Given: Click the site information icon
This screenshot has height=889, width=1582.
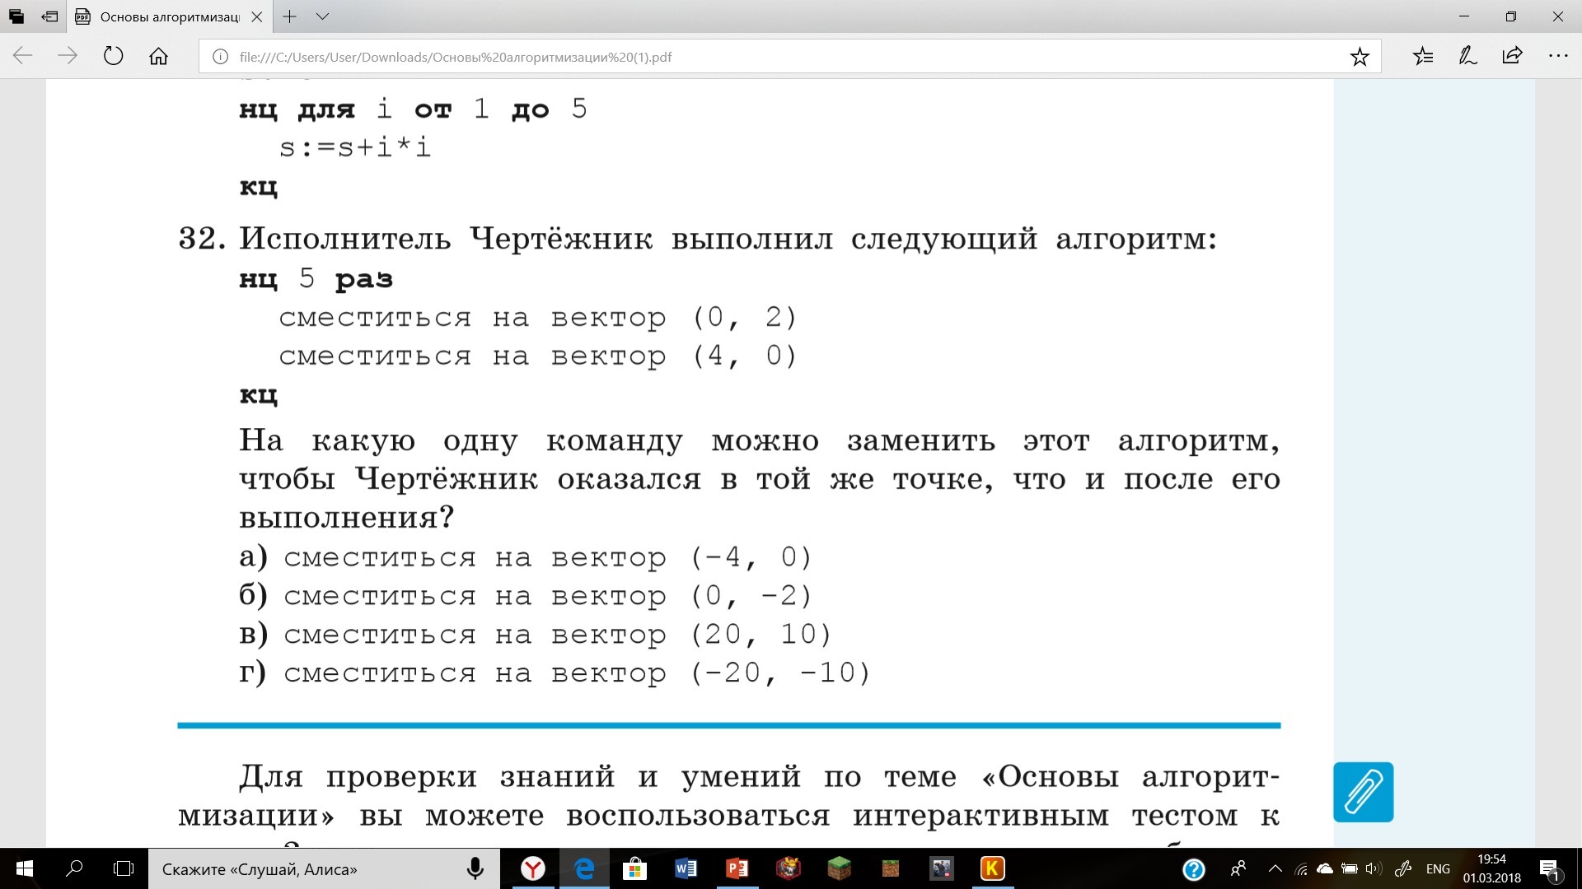Looking at the screenshot, I should (x=220, y=57).
